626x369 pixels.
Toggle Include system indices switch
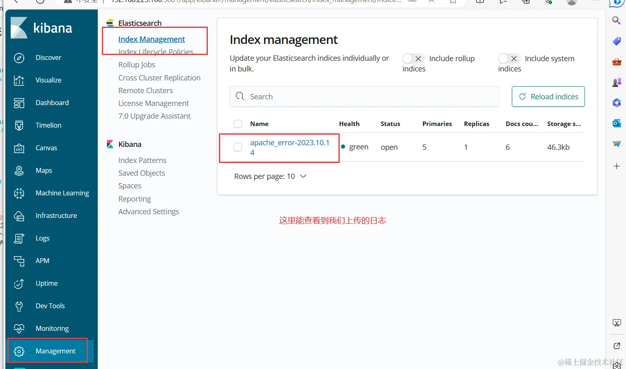coord(509,59)
